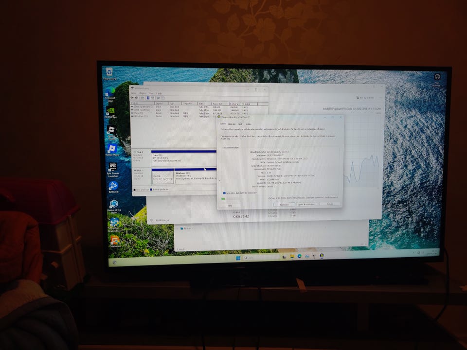Viewport: 467px width, 350px height.
Task: Click the run task button in Task Manager
Action: (x=365, y=98)
